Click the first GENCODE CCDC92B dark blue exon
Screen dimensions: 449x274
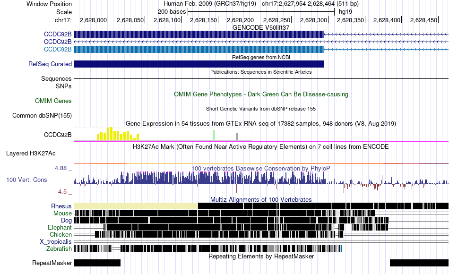pyautogui.click(x=199, y=34)
